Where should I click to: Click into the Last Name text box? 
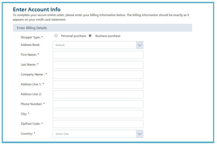click(98, 65)
